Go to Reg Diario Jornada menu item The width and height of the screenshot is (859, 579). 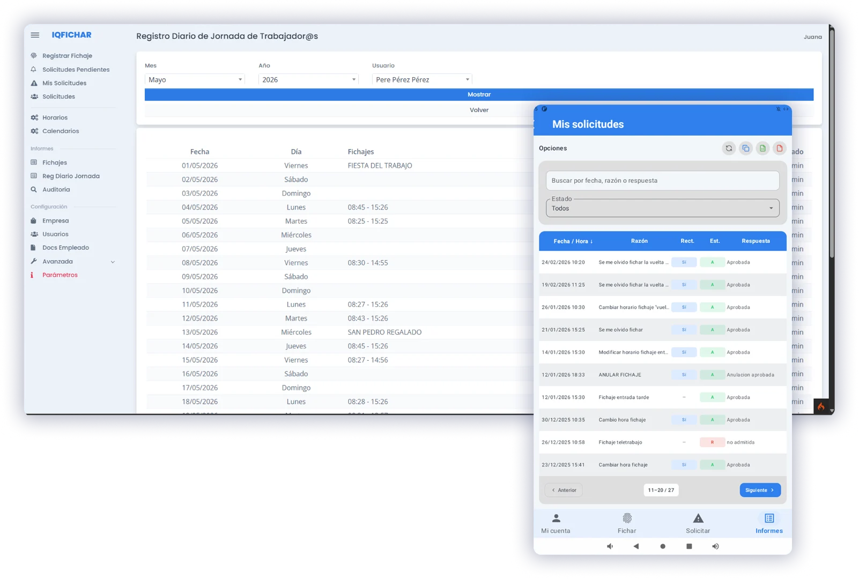[71, 176]
